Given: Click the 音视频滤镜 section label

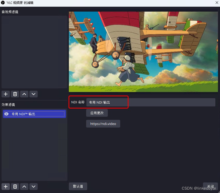Looking at the screenshot, I should [10, 12].
